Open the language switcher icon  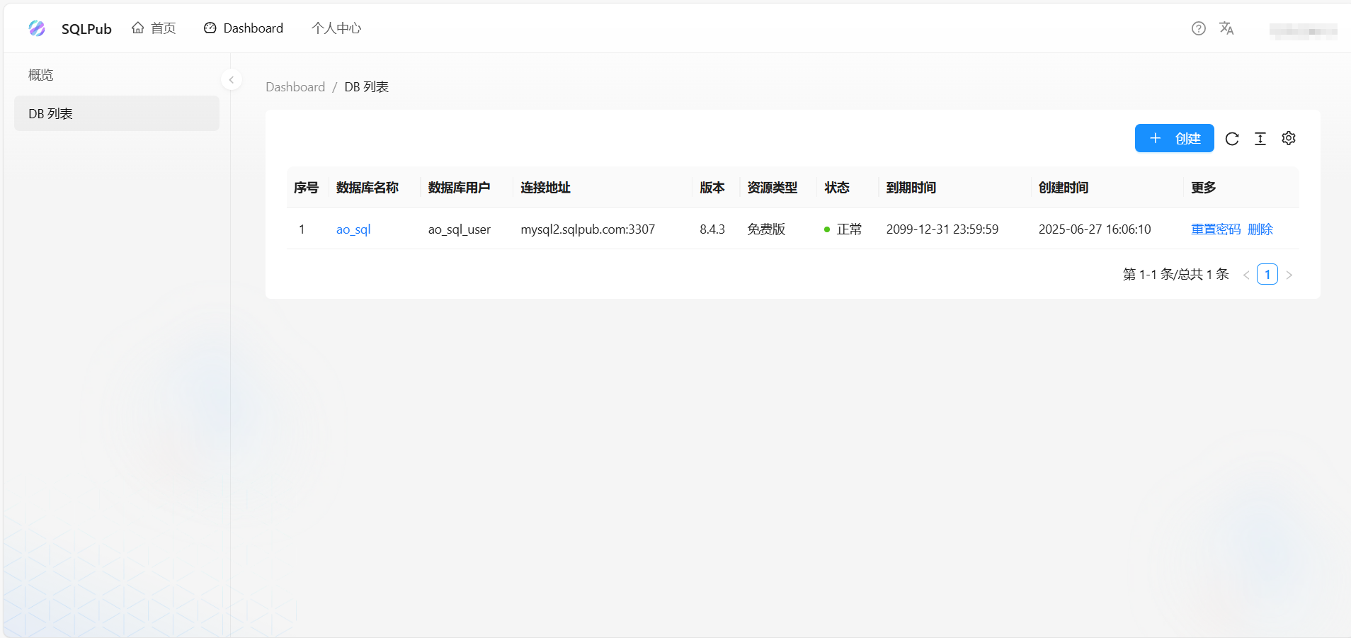pyautogui.click(x=1227, y=28)
